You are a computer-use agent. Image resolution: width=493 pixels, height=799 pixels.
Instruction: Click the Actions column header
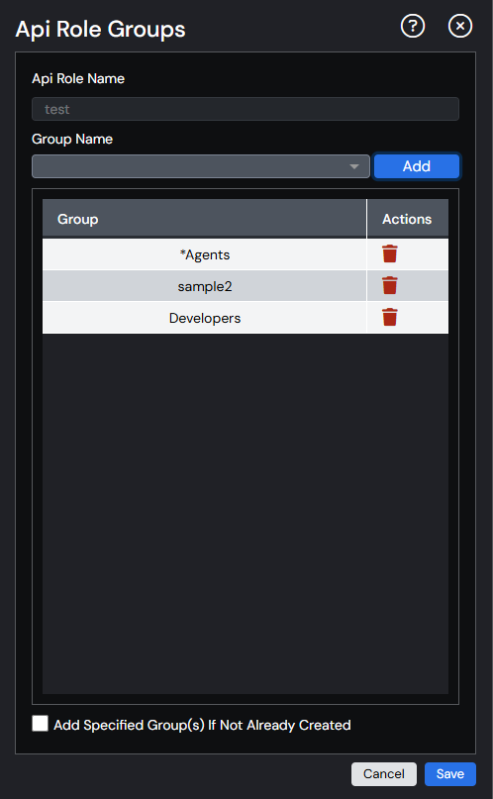(408, 219)
